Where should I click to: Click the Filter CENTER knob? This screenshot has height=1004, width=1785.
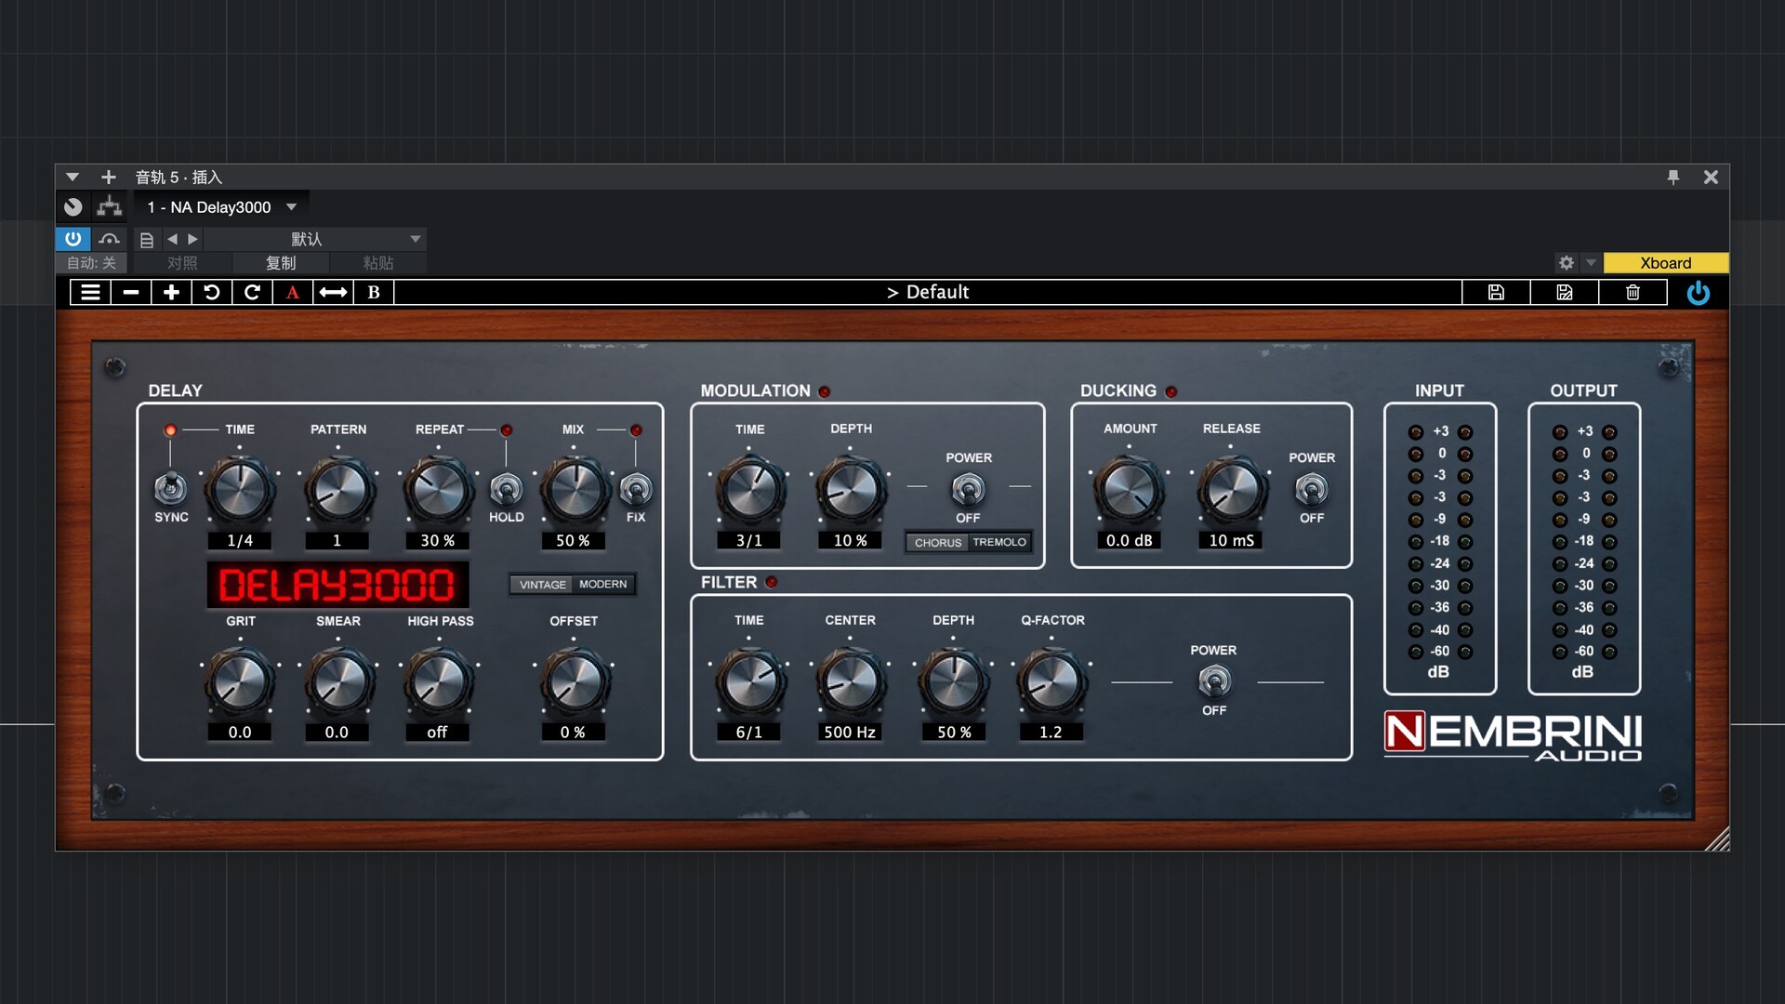[850, 682]
